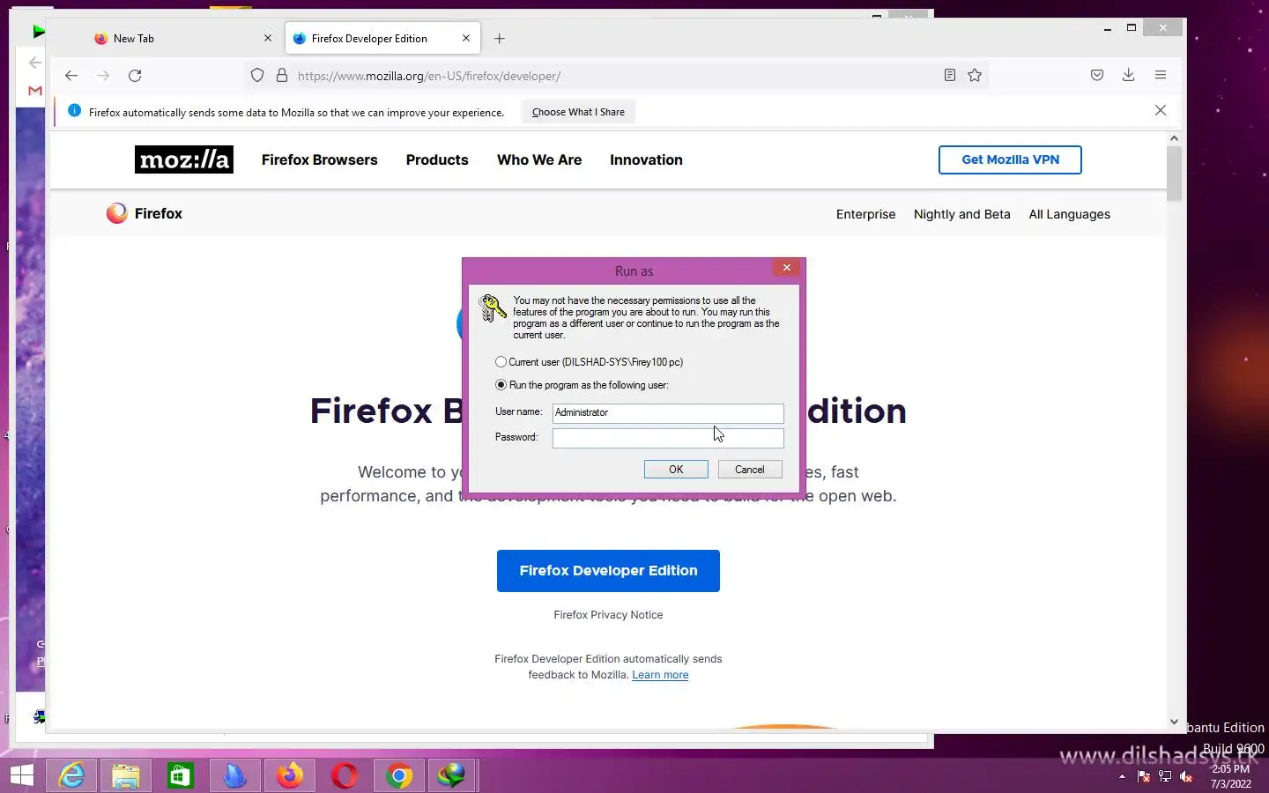Image resolution: width=1269 pixels, height=793 pixels.
Task: Click the Learn more link
Action: (x=660, y=675)
